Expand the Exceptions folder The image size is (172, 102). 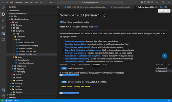coord(32,31)
